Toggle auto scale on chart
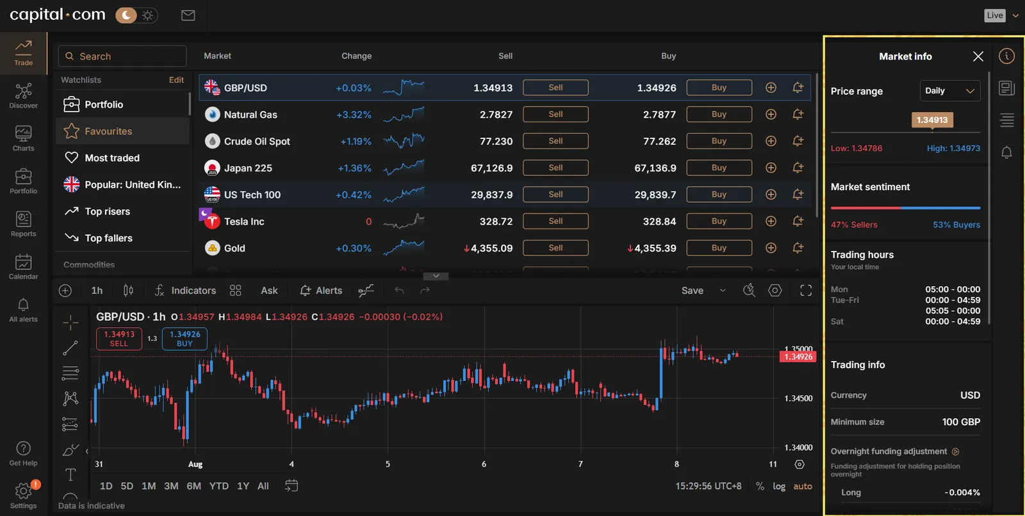Image resolution: width=1025 pixels, height=516 pixels. 803,486
